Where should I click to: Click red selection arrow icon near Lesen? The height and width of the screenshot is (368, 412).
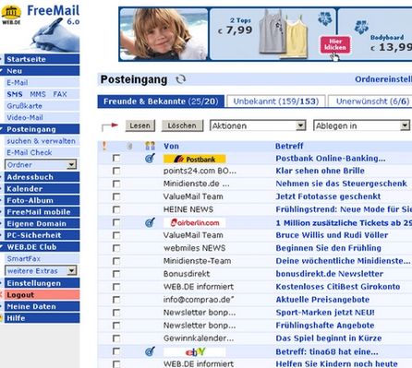point(110,126)
